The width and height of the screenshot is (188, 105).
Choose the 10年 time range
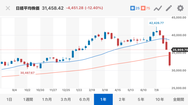(x=160, y=99)
